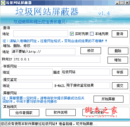Image resolution: width=130 pixels, height=127 pixels.
Task: Close the 垃圾网站屏蔽器 window
Action: click(127, 3)
